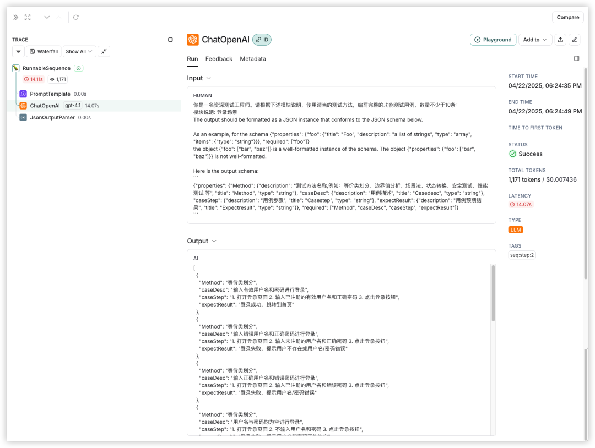Click the edit pencil icon
The image size is (595, 448).
tap(575, 40)
